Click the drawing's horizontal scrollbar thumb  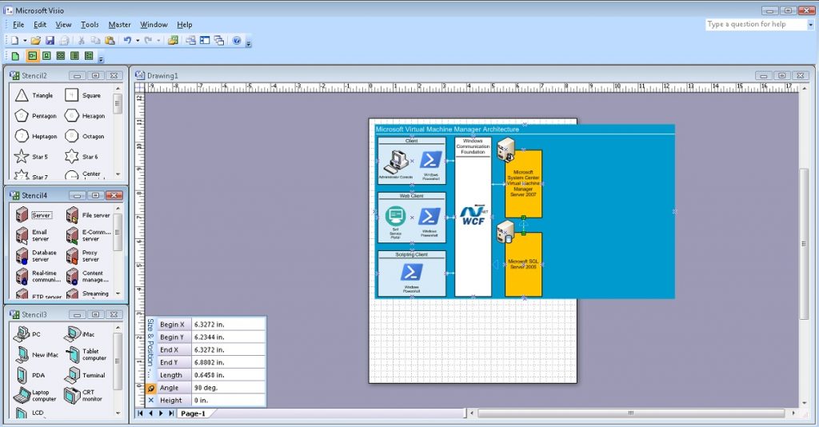(x=631, y=413)
